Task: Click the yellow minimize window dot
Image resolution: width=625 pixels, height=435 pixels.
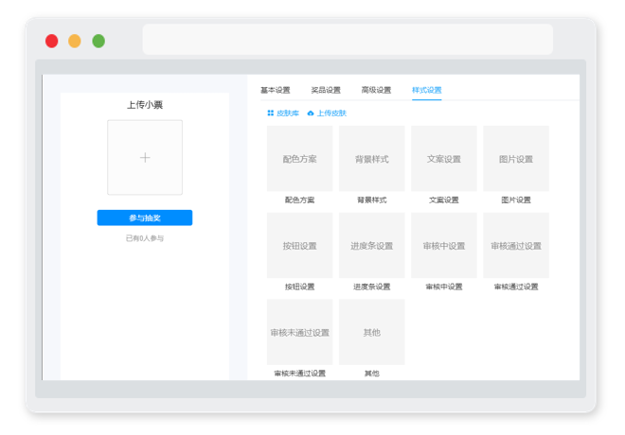Action: 75,41
